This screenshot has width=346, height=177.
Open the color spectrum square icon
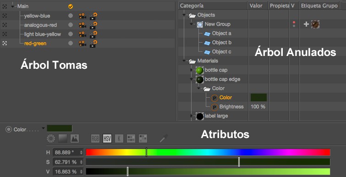point(63,138)
